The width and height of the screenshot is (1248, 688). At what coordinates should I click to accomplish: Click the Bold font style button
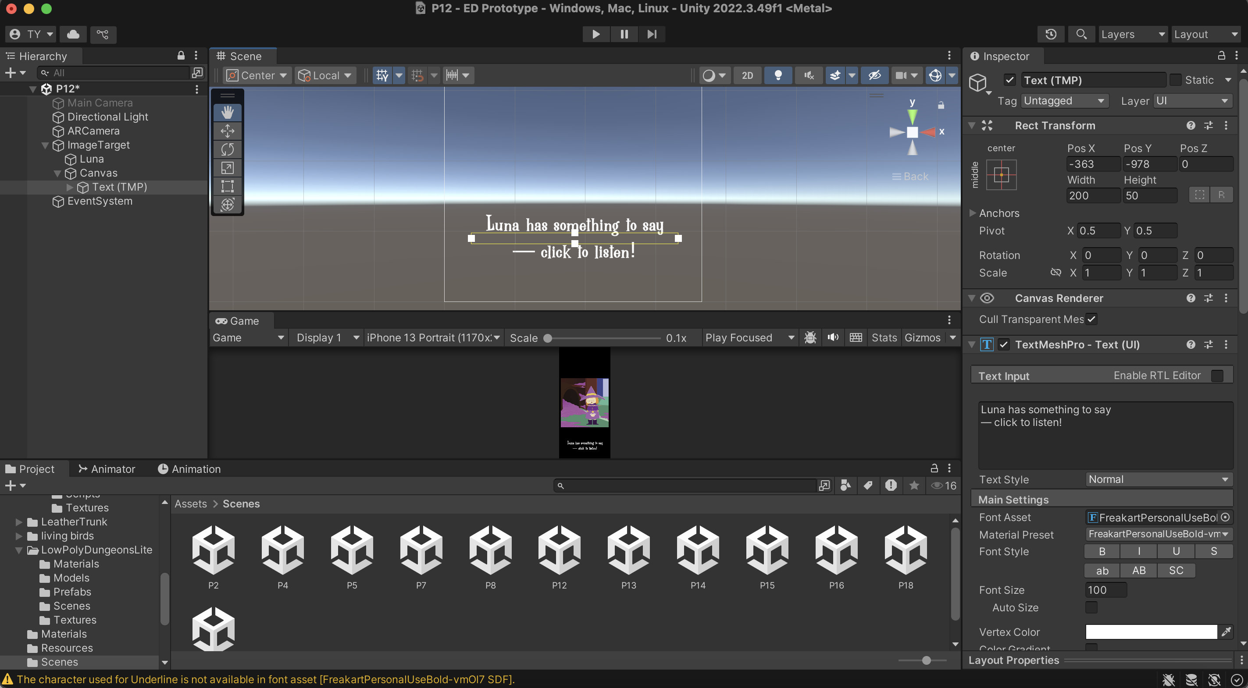coord(1102,551)
